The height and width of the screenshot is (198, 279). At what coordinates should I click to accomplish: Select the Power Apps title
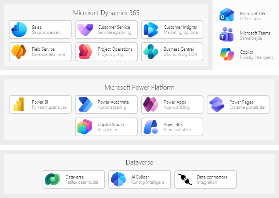coord(175,102)
